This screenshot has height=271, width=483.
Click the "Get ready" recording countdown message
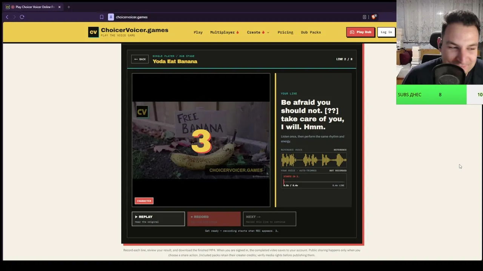pos(241,231)
